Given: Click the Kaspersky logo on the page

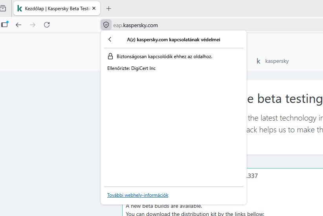Looking at the screenshot, I should pos(273,61).
